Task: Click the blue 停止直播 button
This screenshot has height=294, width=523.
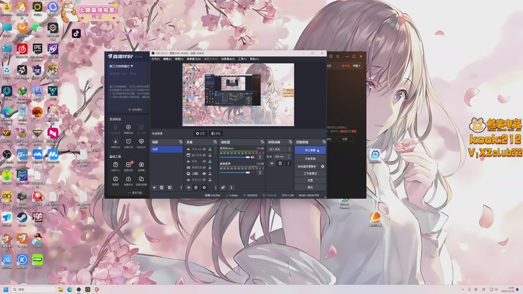Action: (x=310, y=150)
